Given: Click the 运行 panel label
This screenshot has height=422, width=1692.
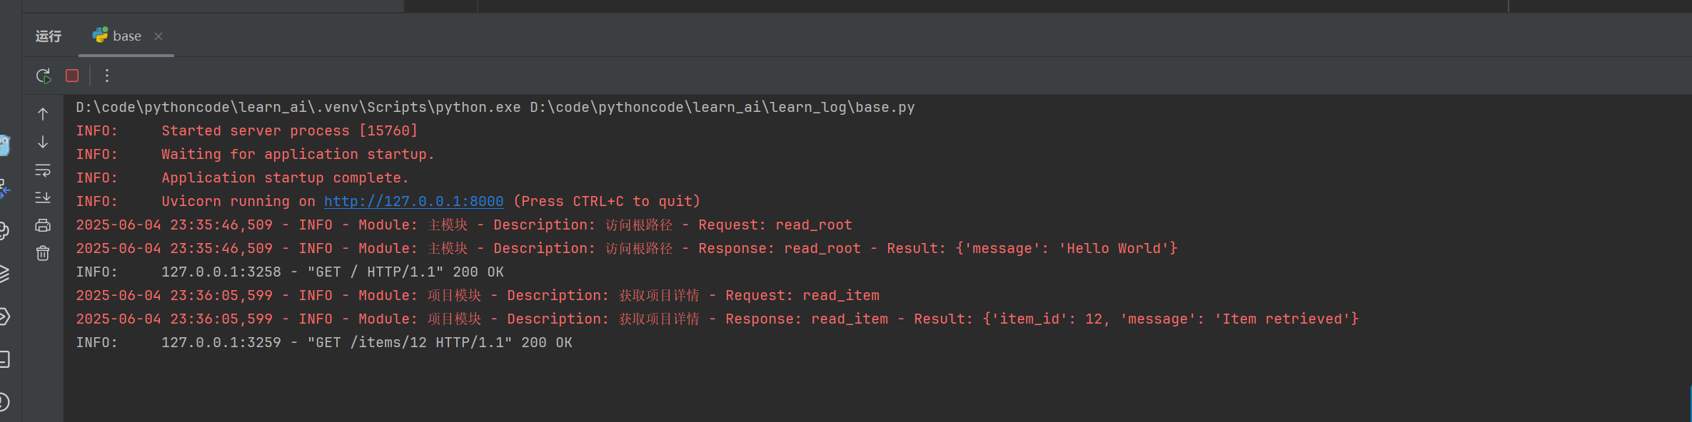Looking at the screenshot, I should [49, 36].
